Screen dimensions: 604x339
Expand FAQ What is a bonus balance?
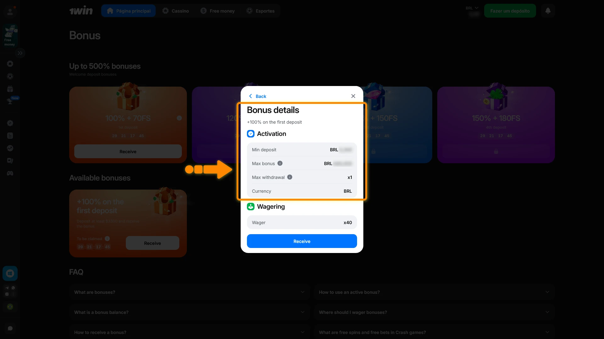[189, 312]
